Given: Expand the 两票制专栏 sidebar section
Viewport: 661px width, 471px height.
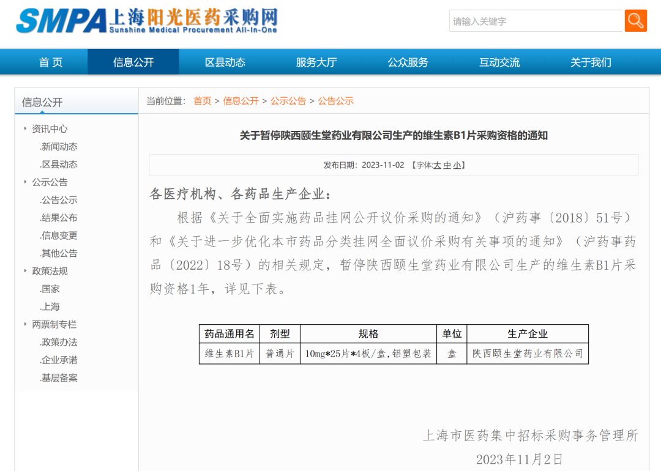Looking at the screenshot, I should [x=54, y=324].
